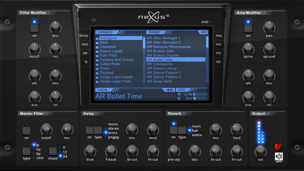Open the library tab
The image size is (304, 171).
(84, 36)
